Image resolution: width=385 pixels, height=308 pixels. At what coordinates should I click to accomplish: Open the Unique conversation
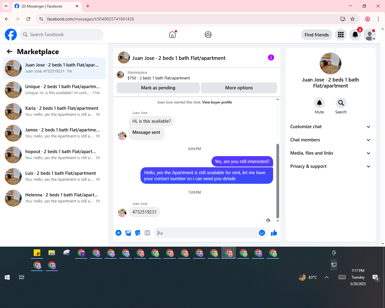[x=54, y=90]
